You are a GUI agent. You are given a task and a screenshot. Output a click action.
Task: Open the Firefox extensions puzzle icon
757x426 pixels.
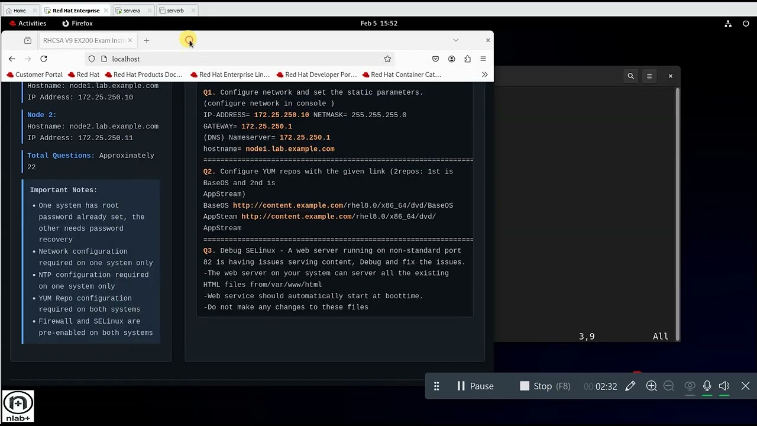[x=467, y=59]
